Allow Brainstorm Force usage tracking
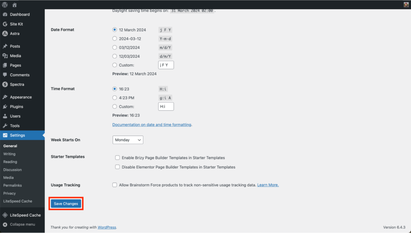The height and width of the screenshot is (233, 411). pyautogui.click(x=114, y=185)
